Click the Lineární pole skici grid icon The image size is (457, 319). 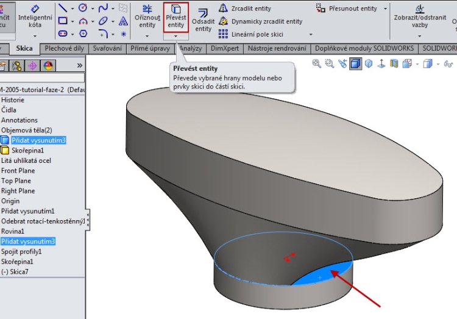[x=223, y=34]
